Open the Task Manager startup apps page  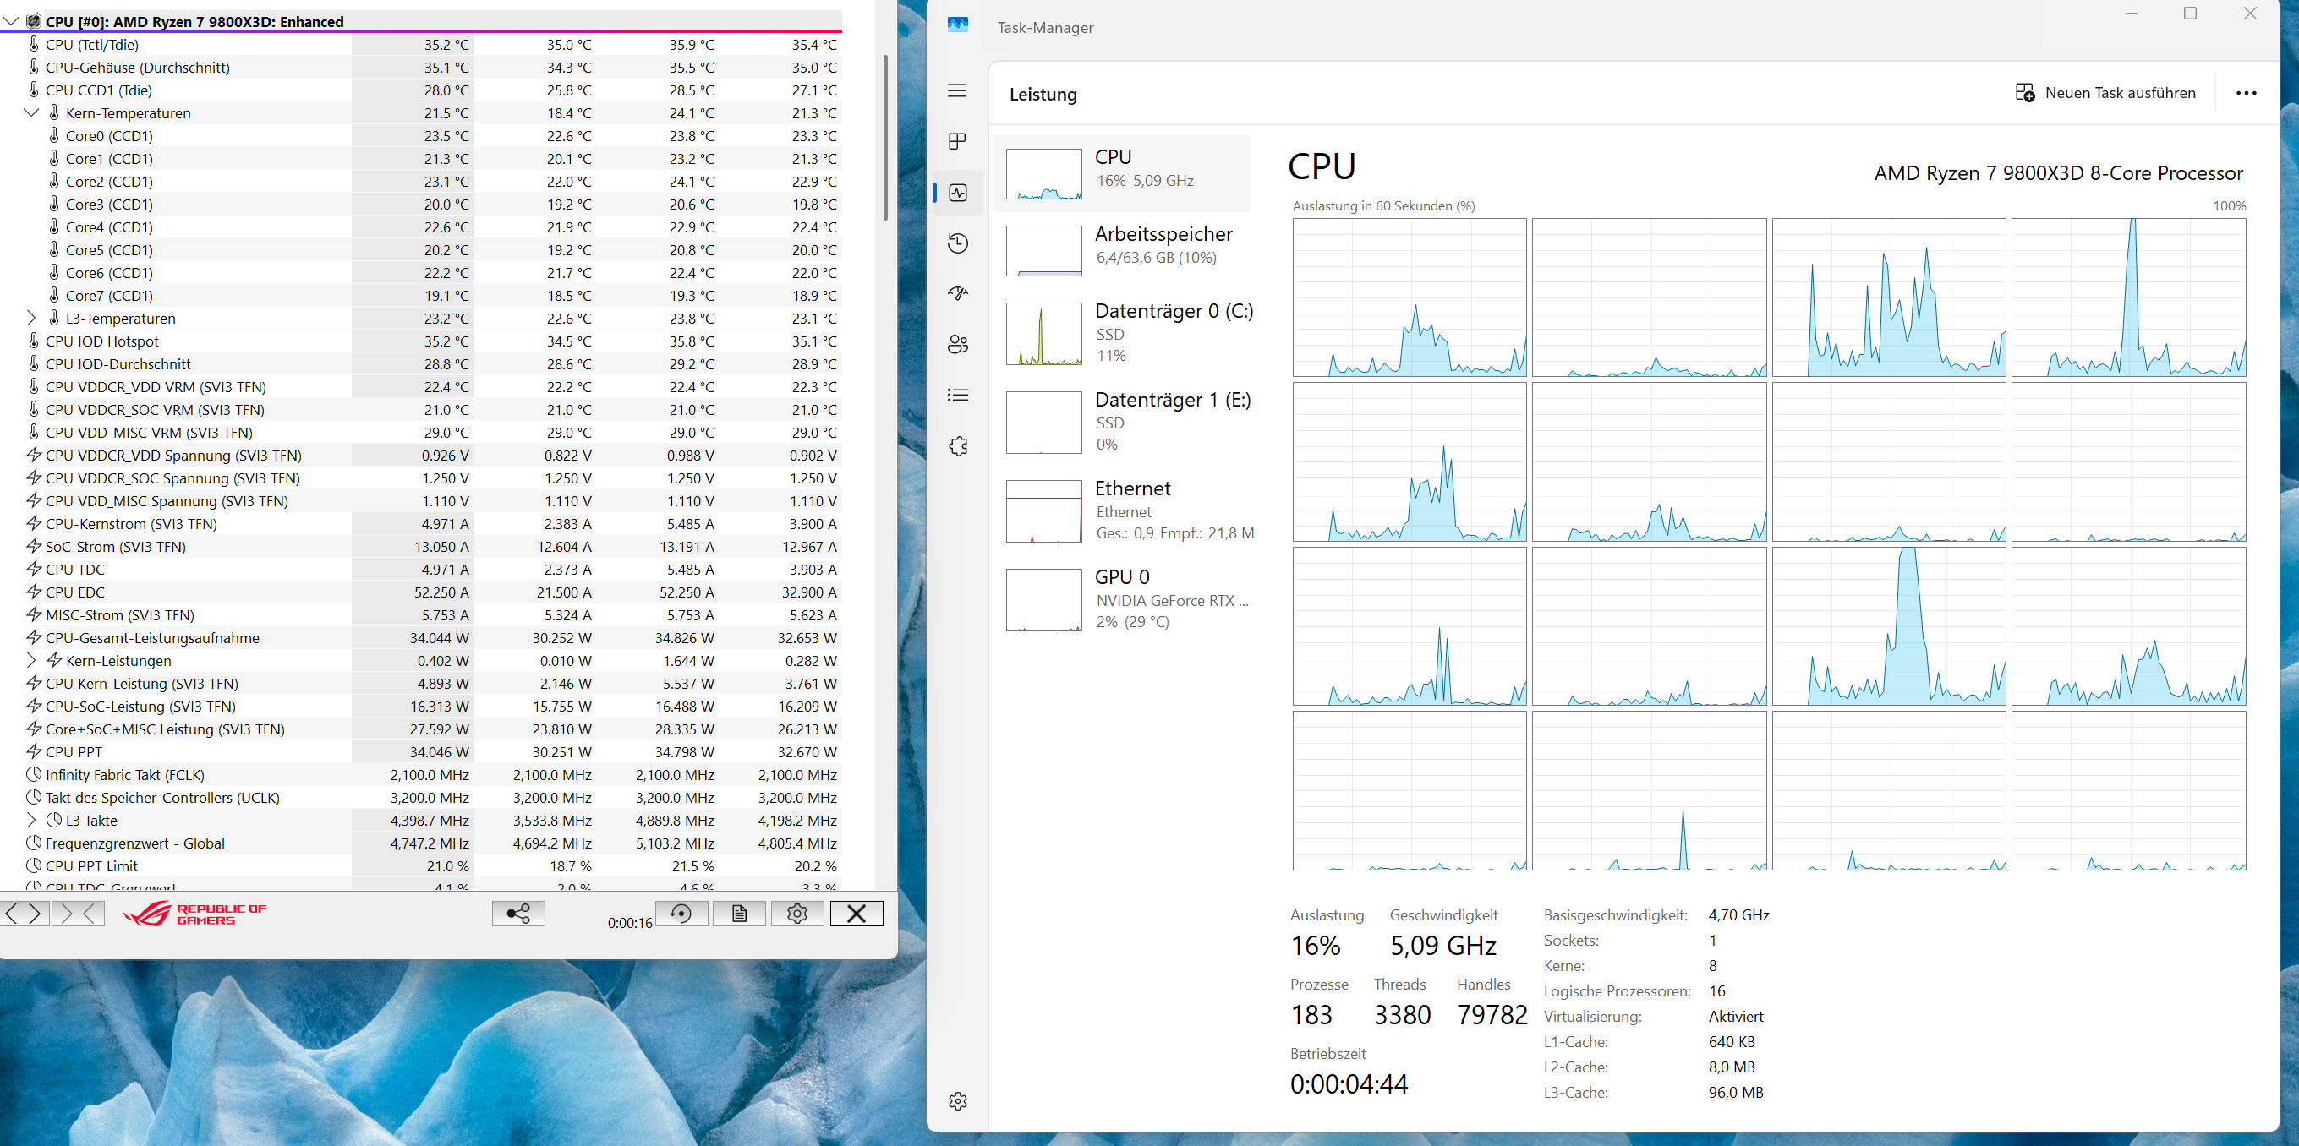click(x=958, y=293)
